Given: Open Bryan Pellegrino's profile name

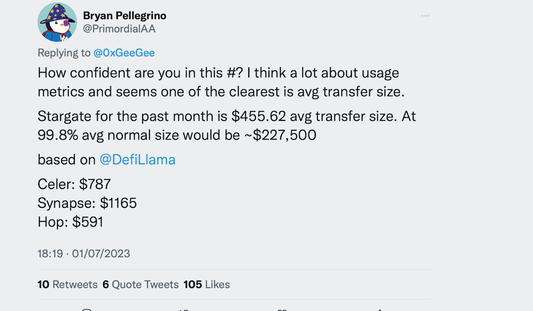Looking at the screenshot, I should [x=125, y=15].
